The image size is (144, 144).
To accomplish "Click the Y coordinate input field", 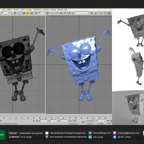I will 54,121.
